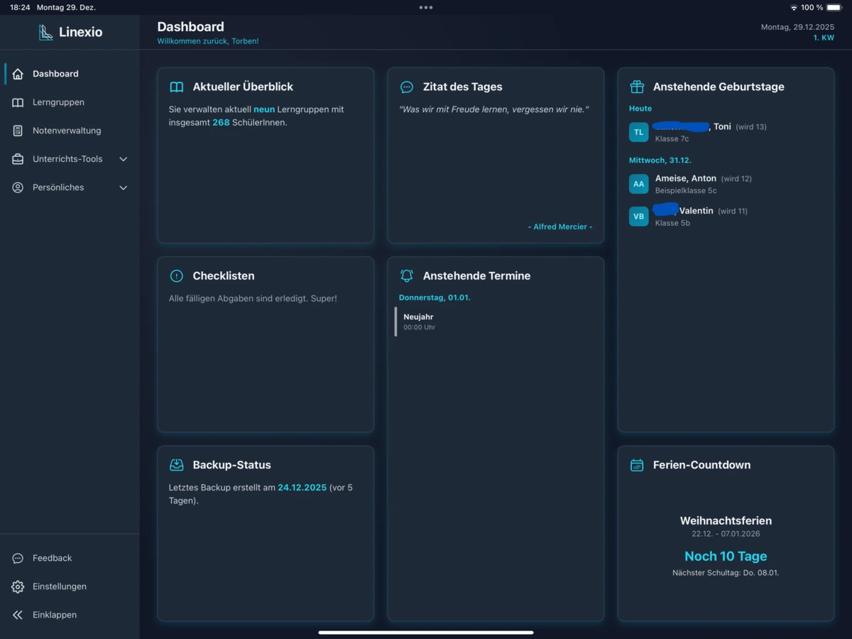Collapse the sidebar with Einklappen
852x639 pixels.
pos(54,615)
